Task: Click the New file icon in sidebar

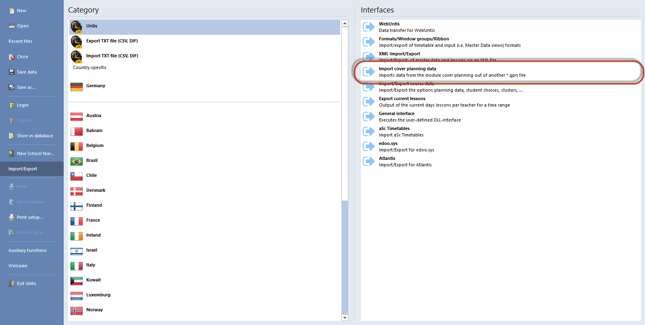Action: [x=12, y=10]
